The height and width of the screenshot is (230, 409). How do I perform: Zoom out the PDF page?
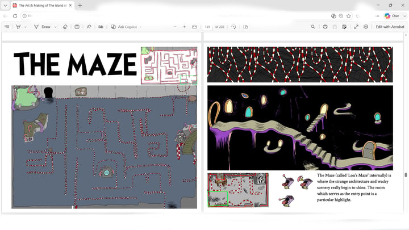175,27
